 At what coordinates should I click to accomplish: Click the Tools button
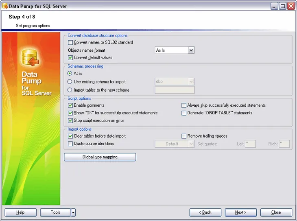55,212
